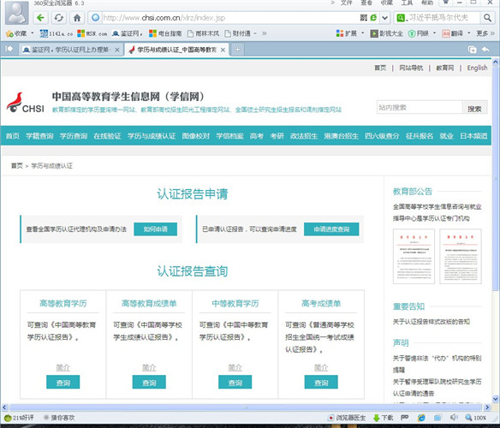Viewport: 500px width, 428px height.
Task: Toggle the tab sidebar panel icon
Action: click(x=9, y=49)
